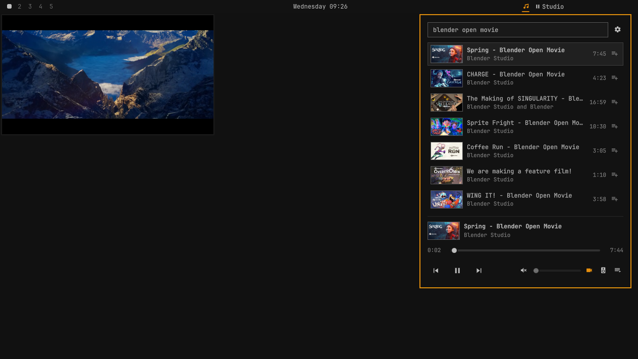
Task: Add We are making a feature film to queue
Action: 614,175
